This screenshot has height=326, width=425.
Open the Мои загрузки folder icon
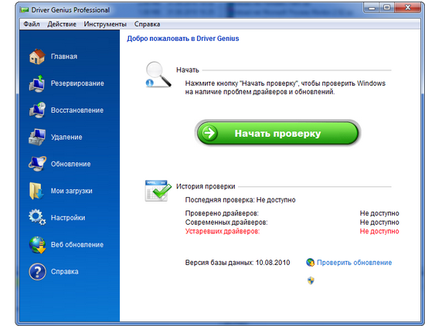coord(36,191)
